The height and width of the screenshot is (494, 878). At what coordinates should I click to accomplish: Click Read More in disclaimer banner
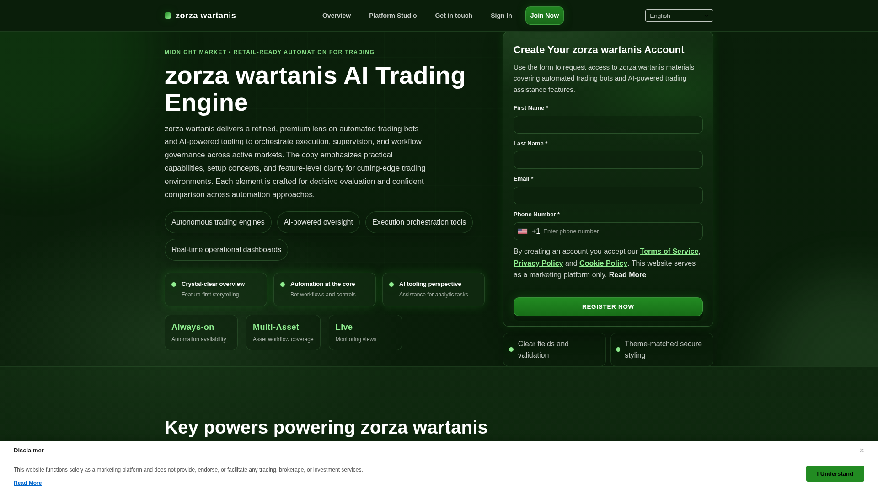[27, 483]
